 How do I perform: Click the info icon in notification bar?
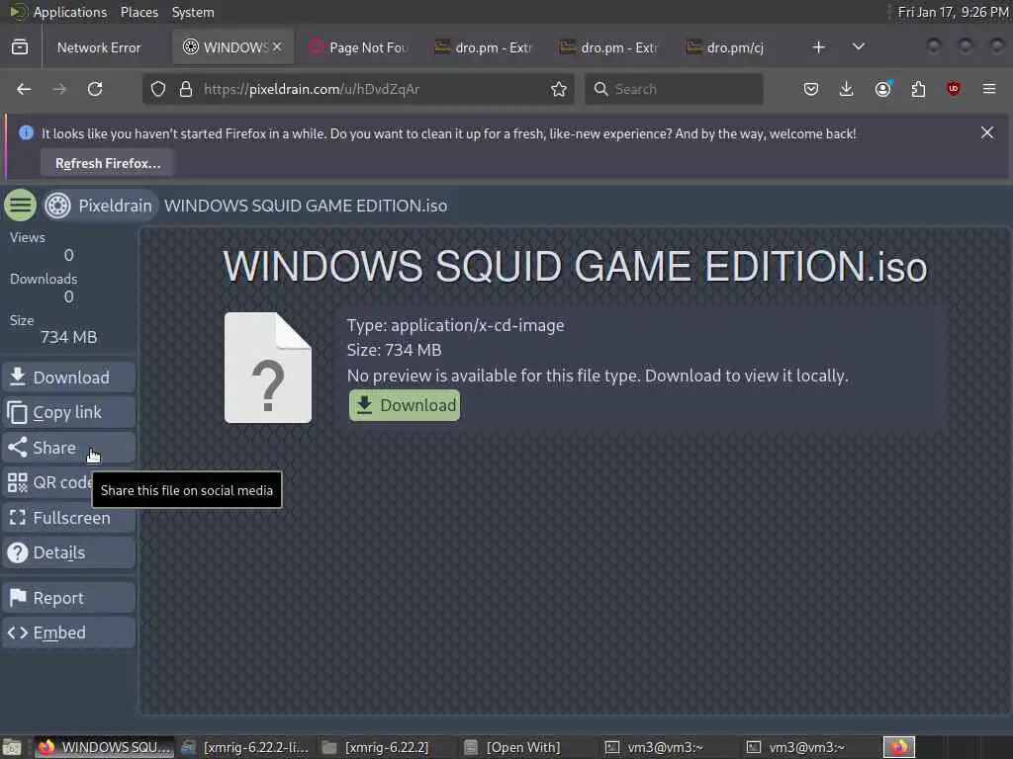pyautogui.click(x=26, y=133)
